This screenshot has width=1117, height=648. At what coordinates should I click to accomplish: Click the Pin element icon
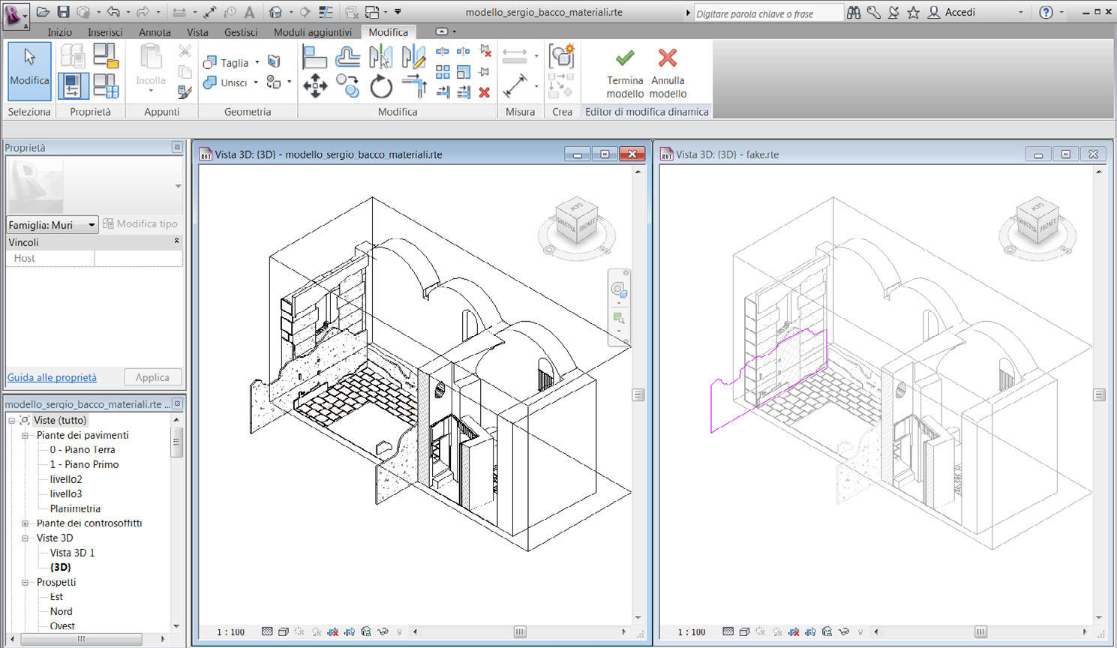485,72
